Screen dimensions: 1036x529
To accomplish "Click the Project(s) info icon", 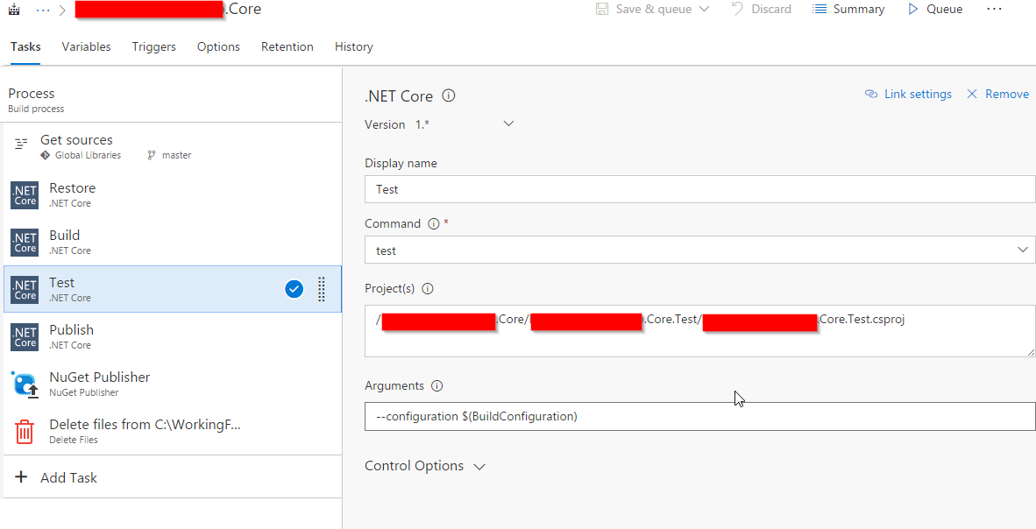I will [429, 289].
